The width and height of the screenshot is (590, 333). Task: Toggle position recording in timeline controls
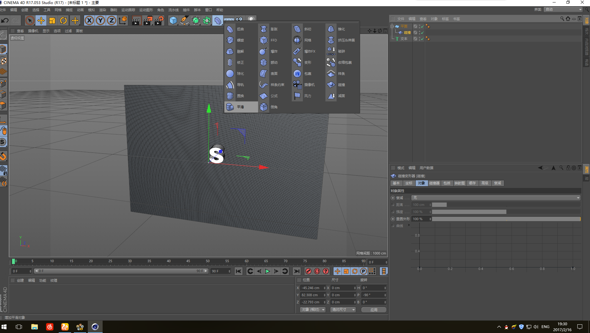(337, 271)
